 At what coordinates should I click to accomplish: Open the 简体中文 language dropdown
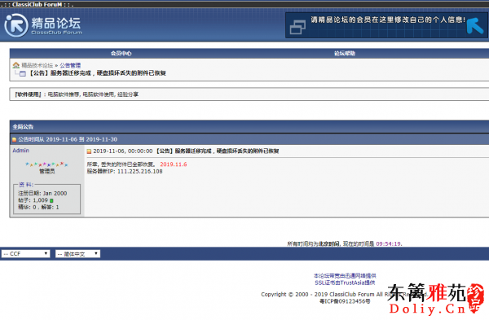pos(77,253)
